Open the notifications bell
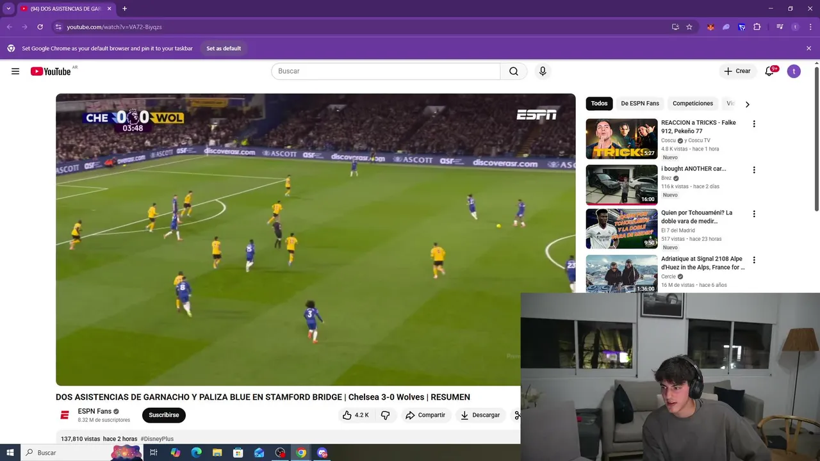820x461 pixels. point(769,71)
